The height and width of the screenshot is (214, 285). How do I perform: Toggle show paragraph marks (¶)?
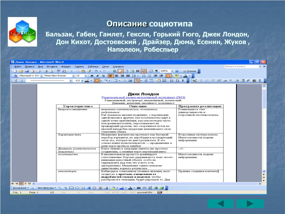pyautogui.click(x=156, y=71)
